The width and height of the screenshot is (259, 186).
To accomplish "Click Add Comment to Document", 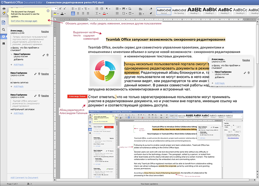I will 24,178.
